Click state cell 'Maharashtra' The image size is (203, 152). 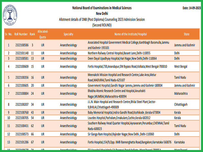181,93
